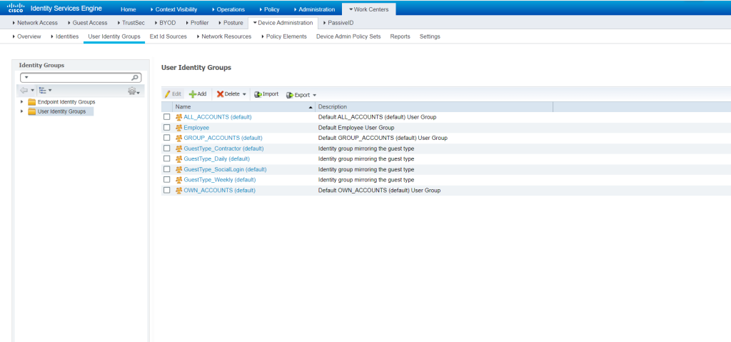Open the search field dropdown arrow
The image size is (731, 342).
tap(26, 77)
